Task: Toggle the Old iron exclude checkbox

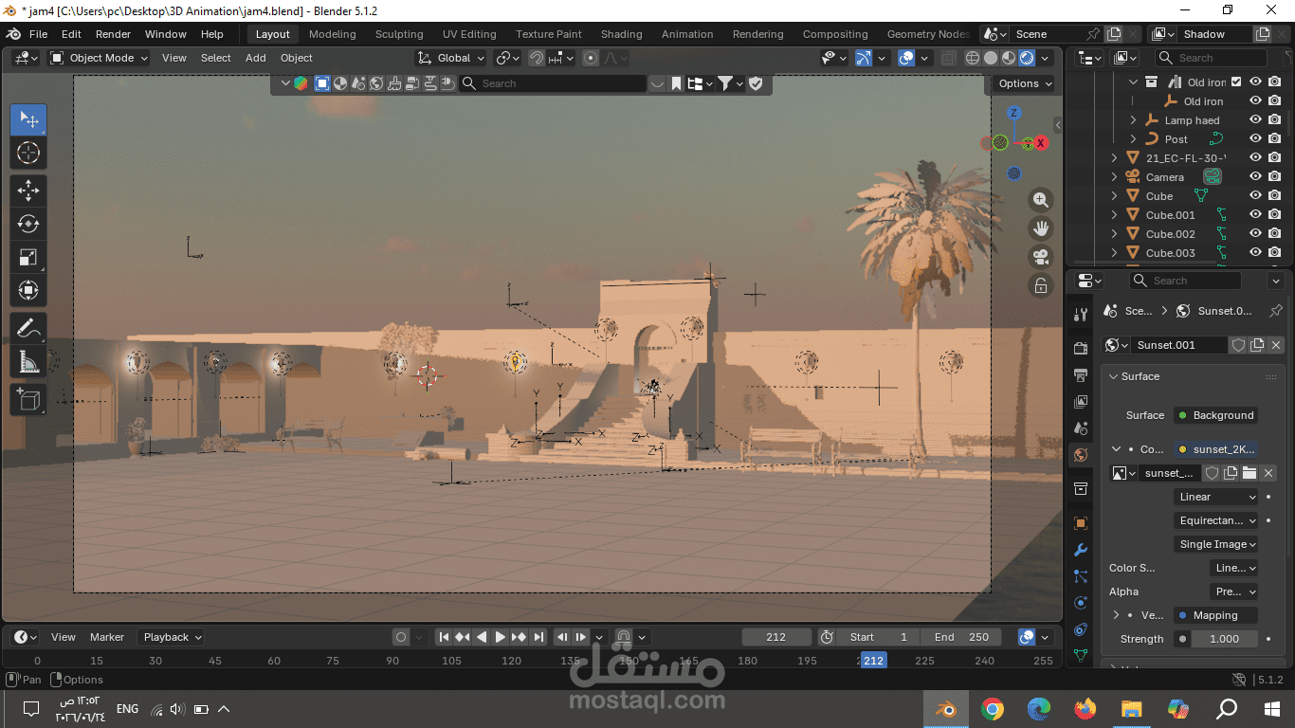Action: [1236, 82]
